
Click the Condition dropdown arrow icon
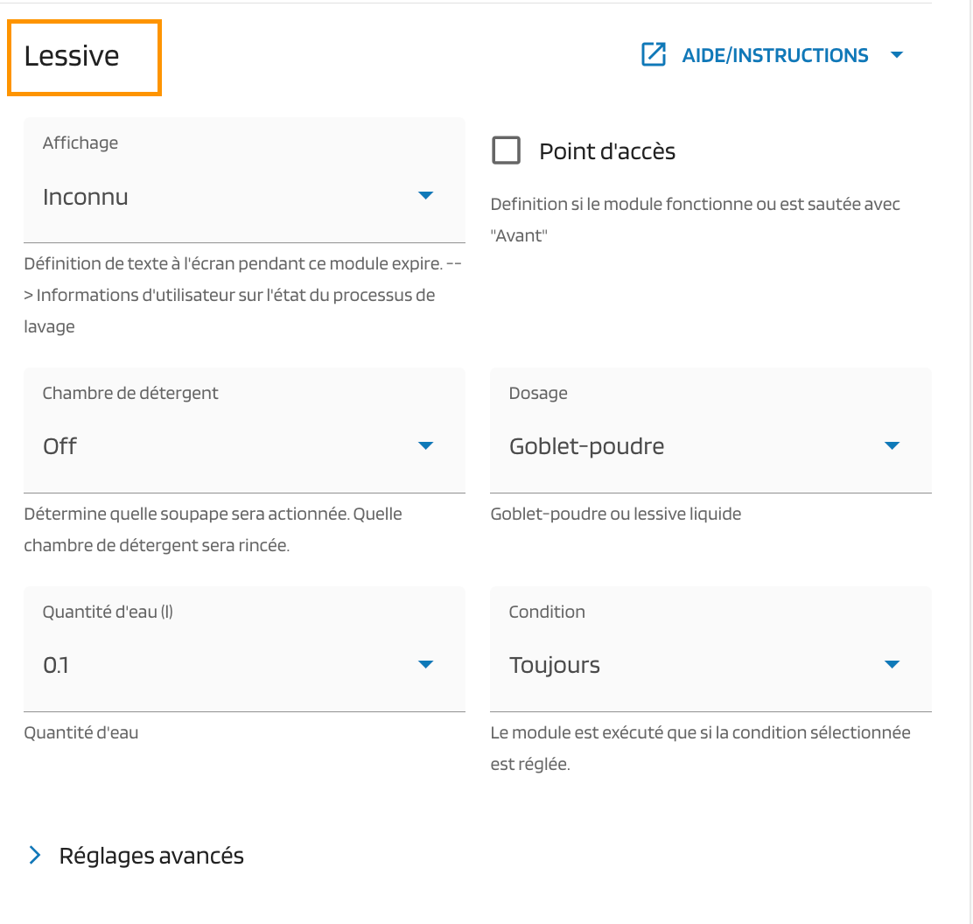tap(892, 664)
